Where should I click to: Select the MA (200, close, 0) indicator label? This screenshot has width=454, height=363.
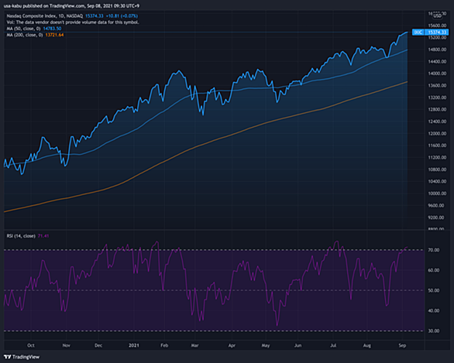(25, 35)
